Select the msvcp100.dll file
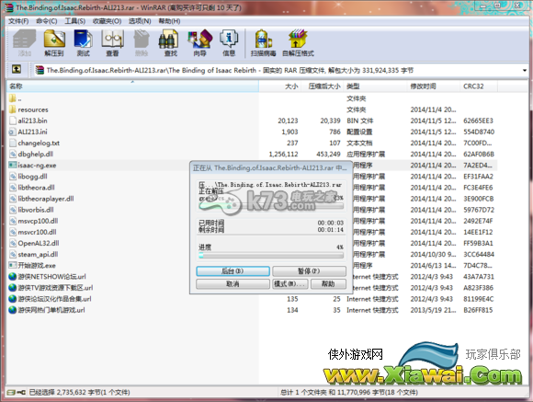The height and width of the screenshot is (402, 533). coord(33,221)
